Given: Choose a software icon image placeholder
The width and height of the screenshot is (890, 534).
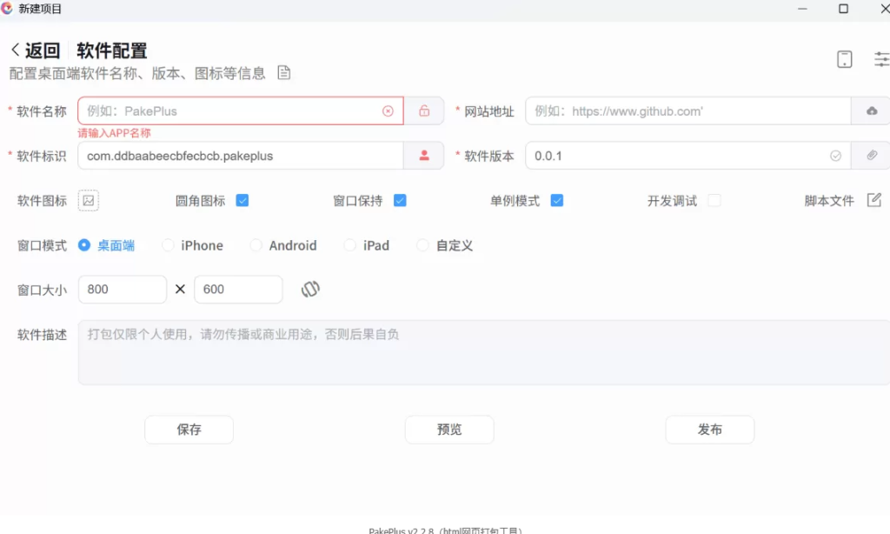Looking at the screenshot, I should tap(89, 201).
